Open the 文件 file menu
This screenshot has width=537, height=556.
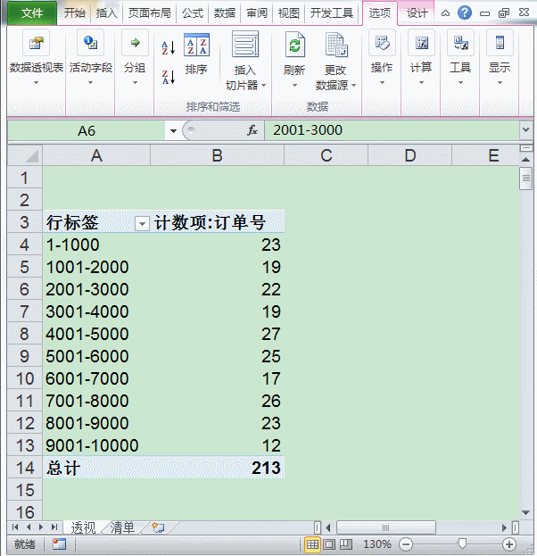[31, 13]
